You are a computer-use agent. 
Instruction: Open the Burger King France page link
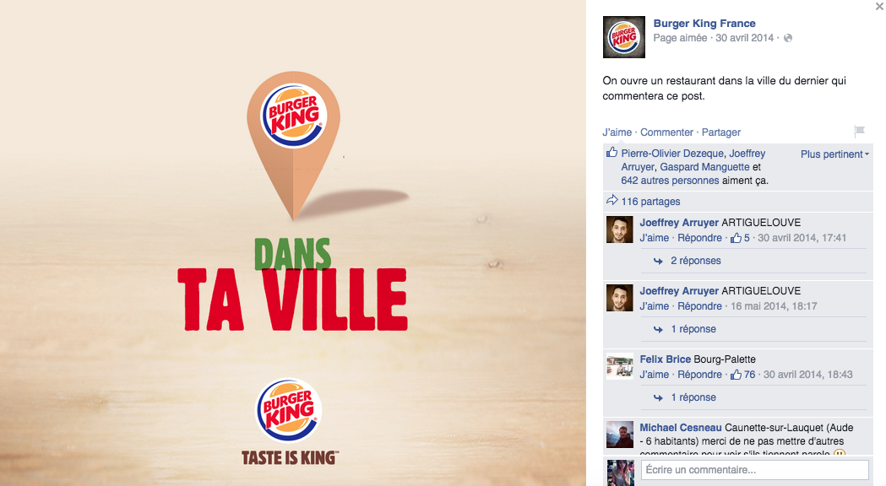point(704,23)
